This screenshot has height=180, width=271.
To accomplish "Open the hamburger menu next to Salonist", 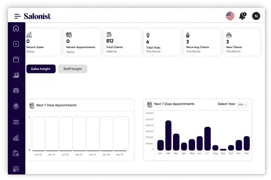I will pyautogui.click(x=18, y=16).
